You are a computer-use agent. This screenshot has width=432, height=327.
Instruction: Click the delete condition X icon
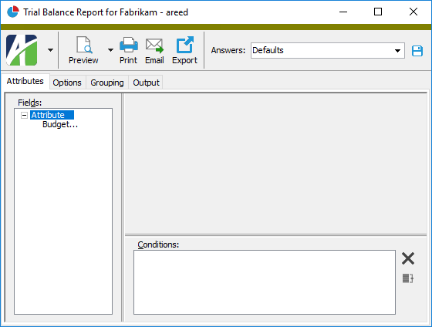click(408, 258)
